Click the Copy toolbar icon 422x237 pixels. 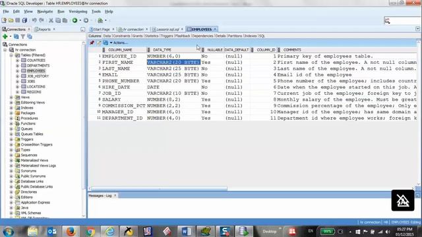tap(58, 20)
